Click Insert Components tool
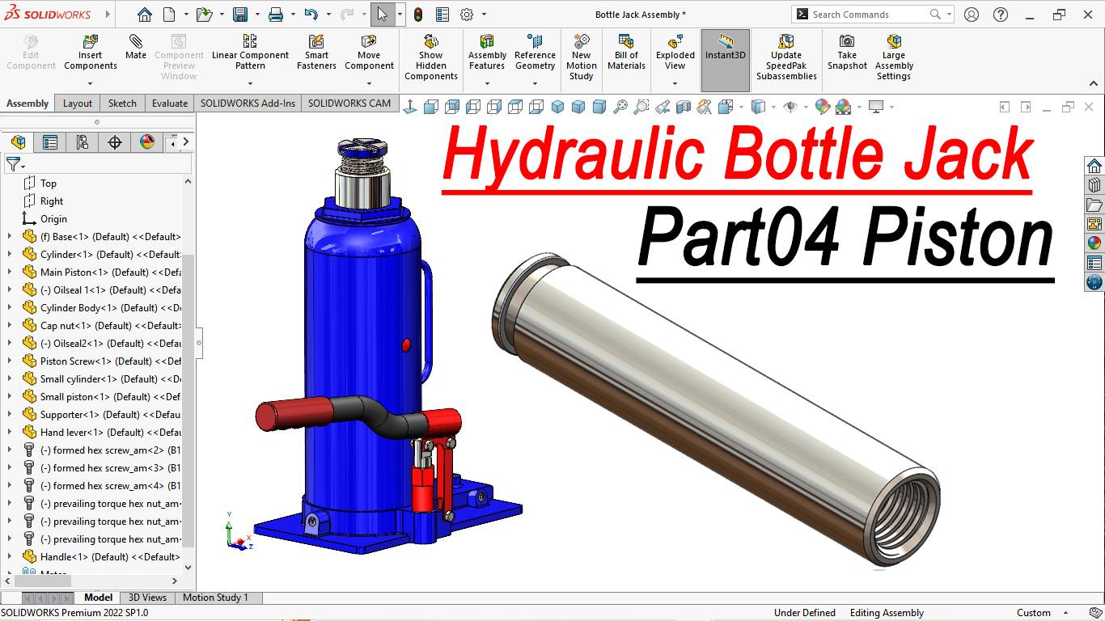1105x621 pixels. tap(91, 53)
